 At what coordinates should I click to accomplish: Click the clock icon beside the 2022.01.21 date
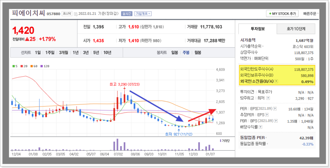coord(76,14)
